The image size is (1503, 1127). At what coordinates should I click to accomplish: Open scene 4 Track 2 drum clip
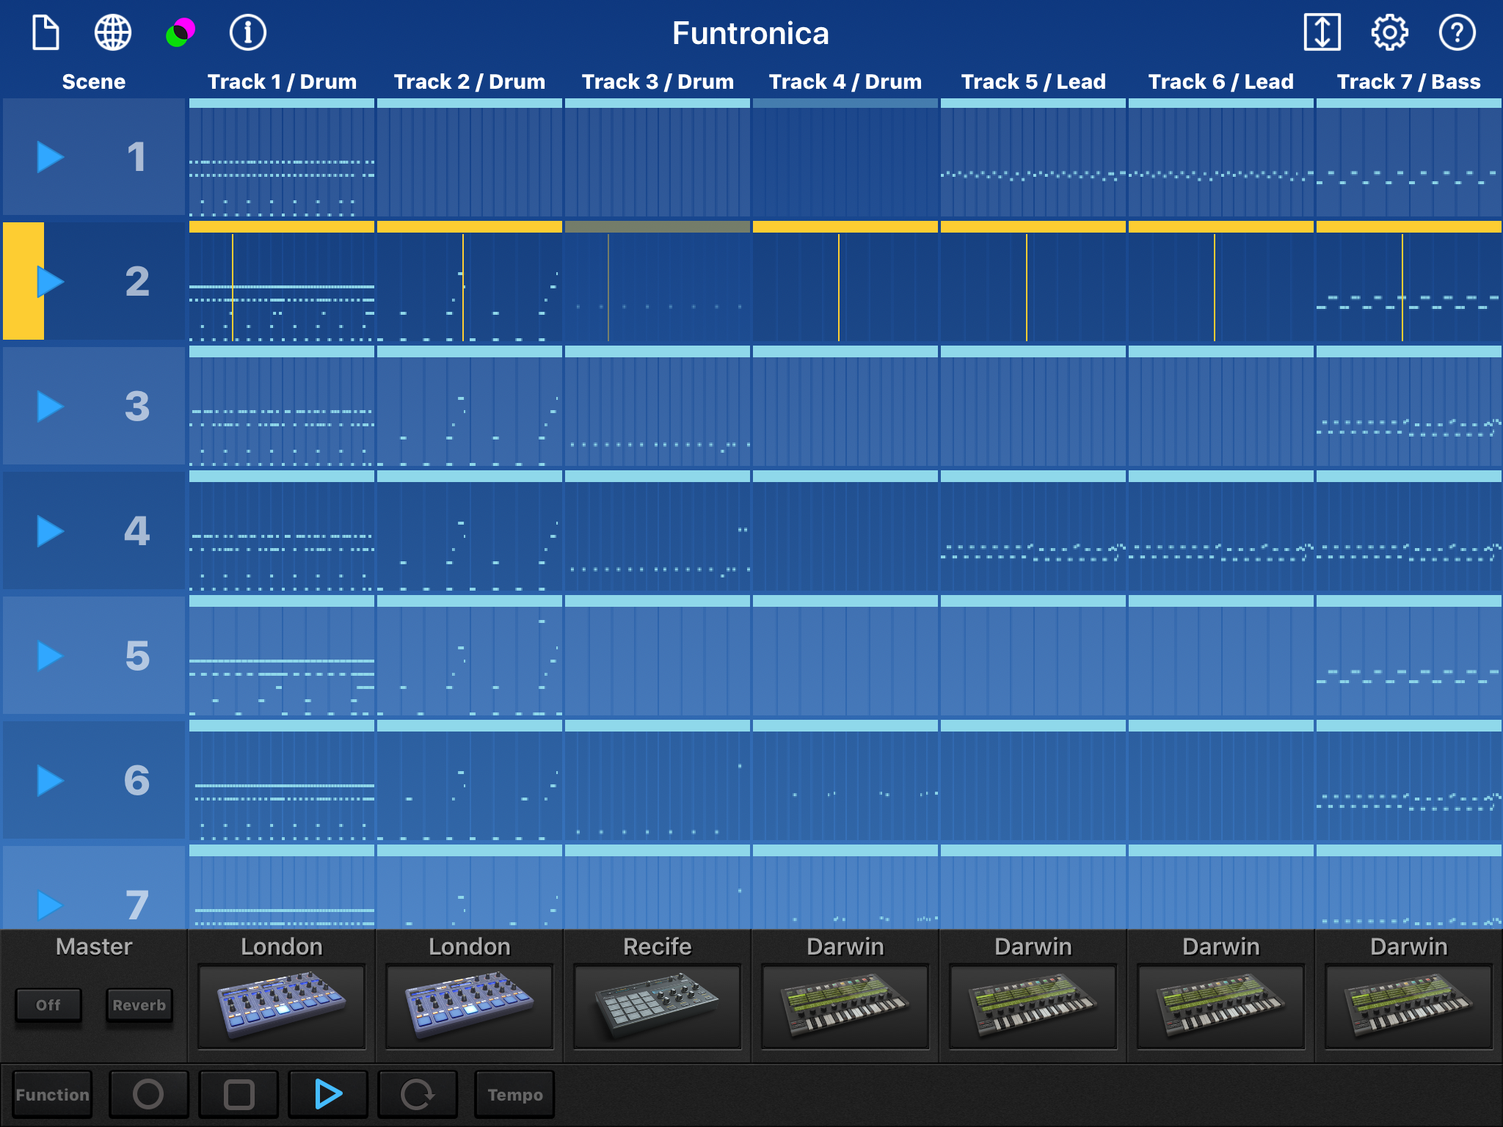(x=470, y=532)
